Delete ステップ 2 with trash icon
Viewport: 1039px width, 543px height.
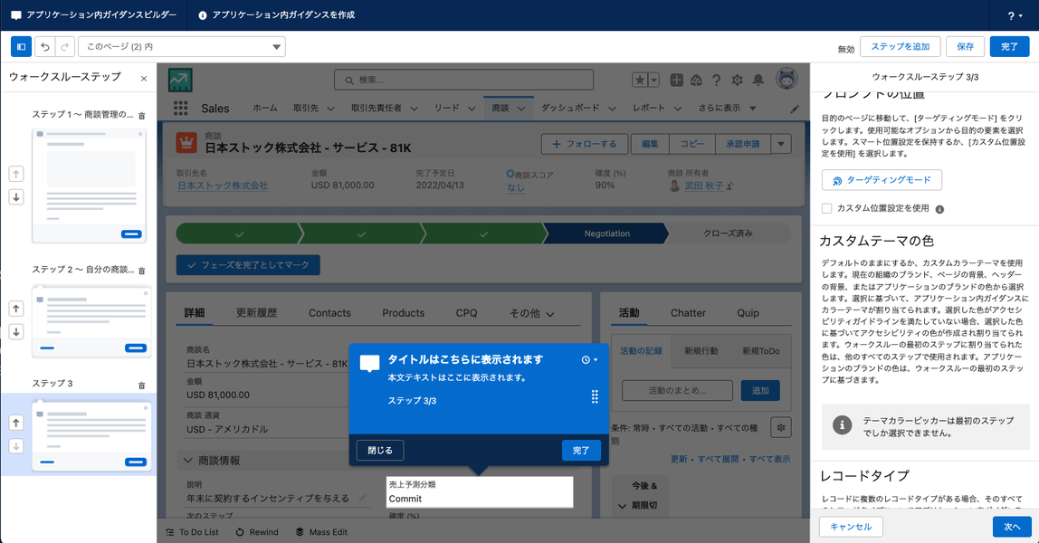coord(141,271)
